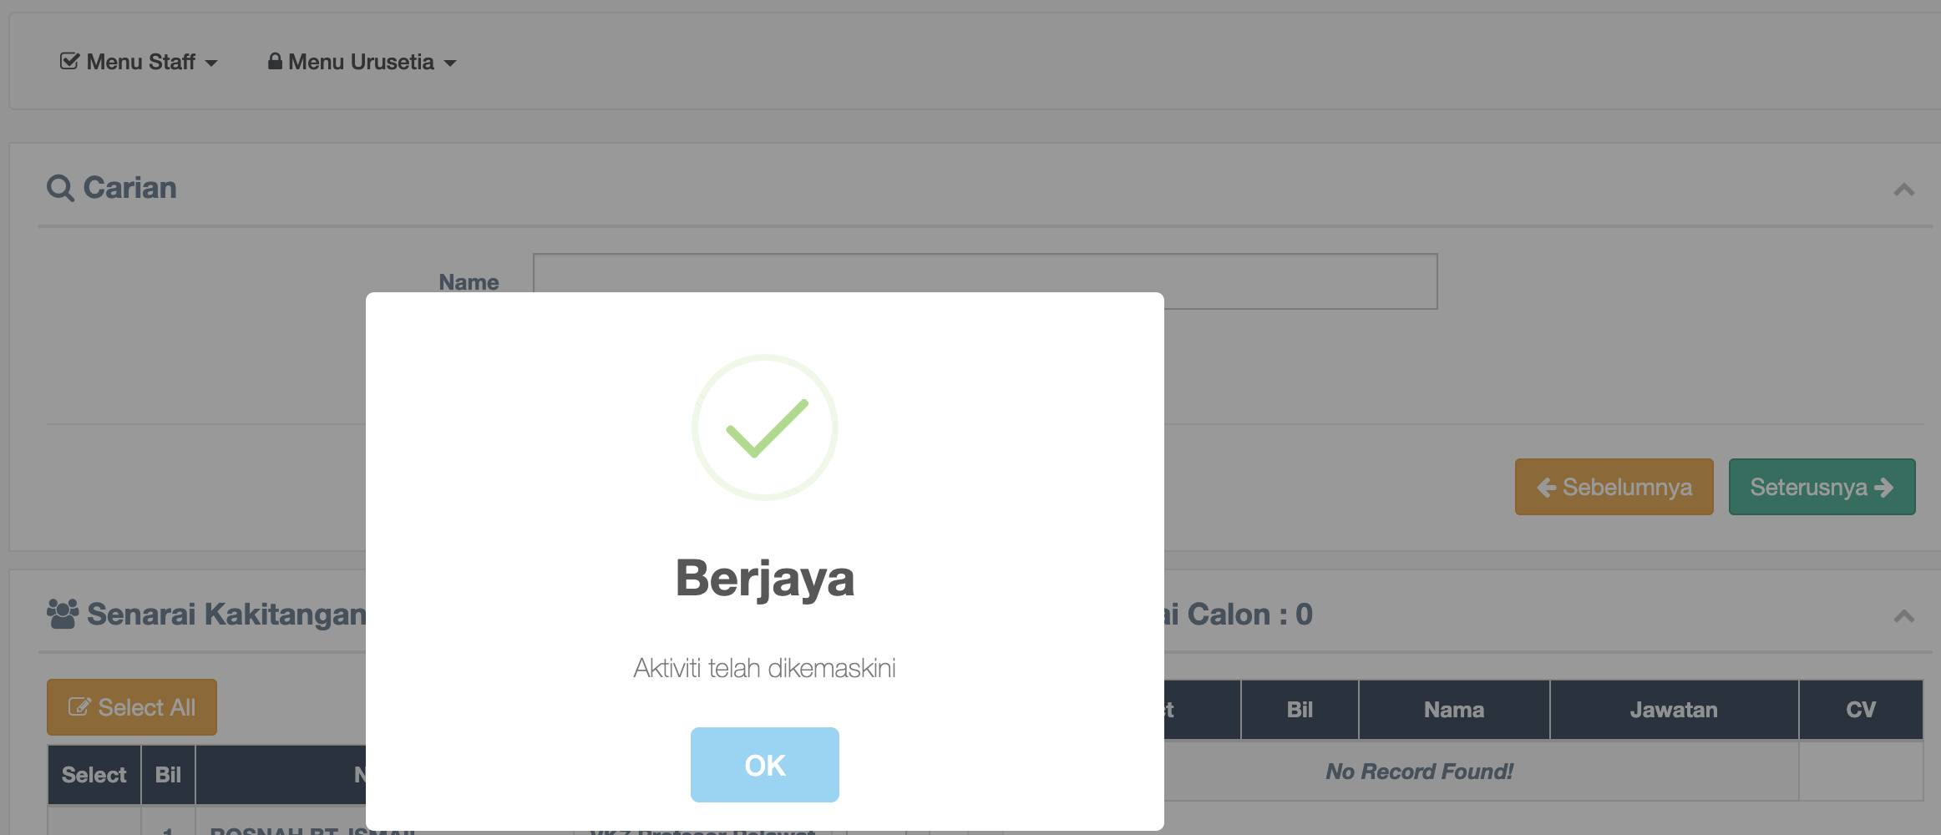Click the CV column header
1941x835 pixels.
click(x=1861, y=710)
